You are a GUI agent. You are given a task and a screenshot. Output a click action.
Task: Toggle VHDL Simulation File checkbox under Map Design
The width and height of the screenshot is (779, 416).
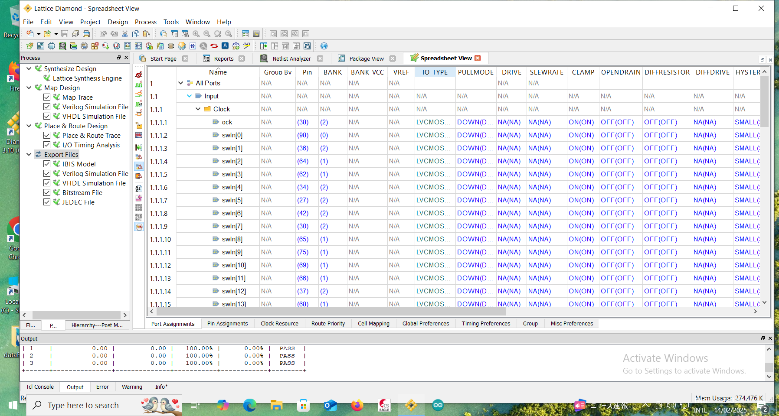pos(47,117)
